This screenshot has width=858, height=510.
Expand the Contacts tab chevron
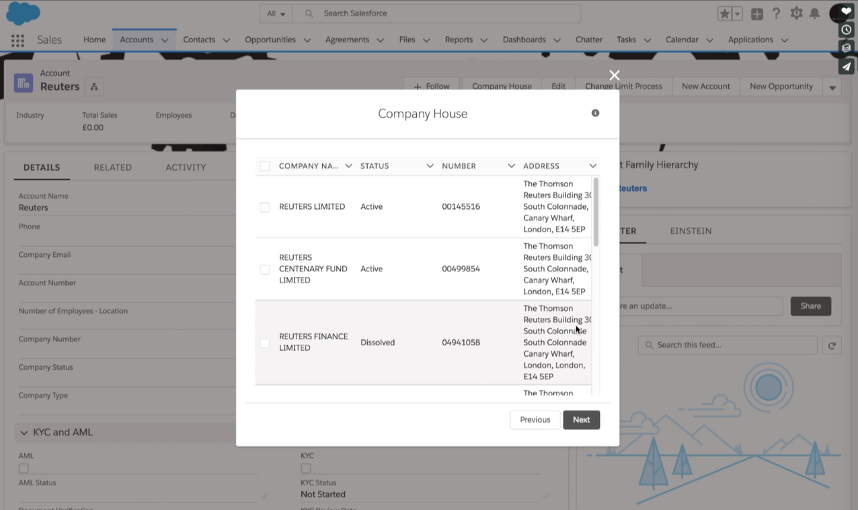point(226,40)
